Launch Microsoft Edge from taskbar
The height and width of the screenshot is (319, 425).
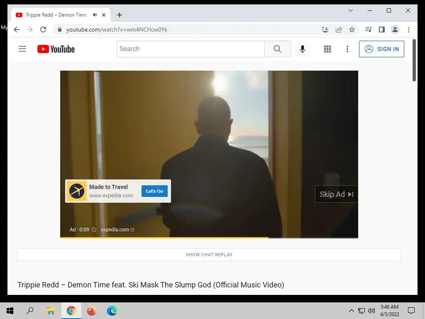(x=112, y=311)
